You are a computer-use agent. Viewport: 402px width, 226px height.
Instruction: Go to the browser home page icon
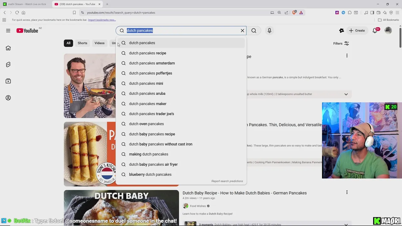click(23, 13)
